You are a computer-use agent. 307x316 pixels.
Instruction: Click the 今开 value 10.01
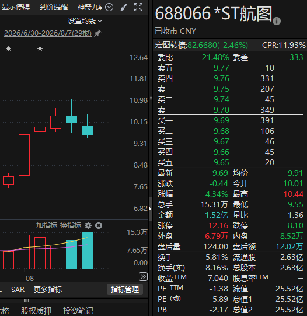pyautogui.click(x=294, y=183)
